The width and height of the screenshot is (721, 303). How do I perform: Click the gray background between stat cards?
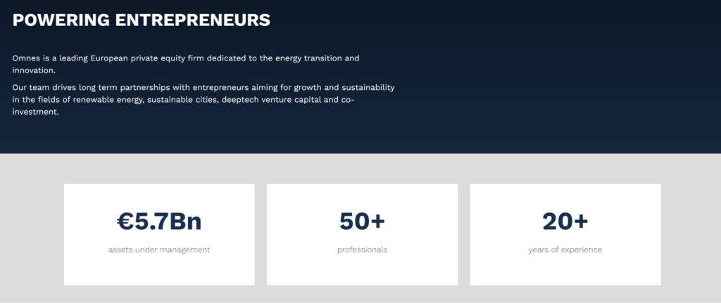pos(261,235)
